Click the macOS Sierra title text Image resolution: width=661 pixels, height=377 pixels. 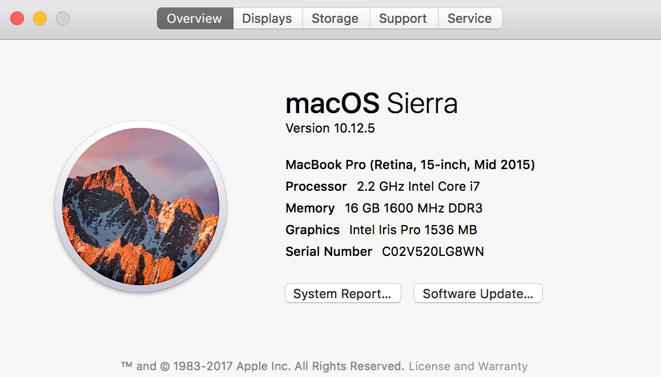click(372, 104)
